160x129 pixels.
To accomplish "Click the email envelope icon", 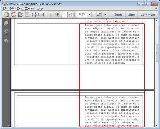I will tap(41, 15).
